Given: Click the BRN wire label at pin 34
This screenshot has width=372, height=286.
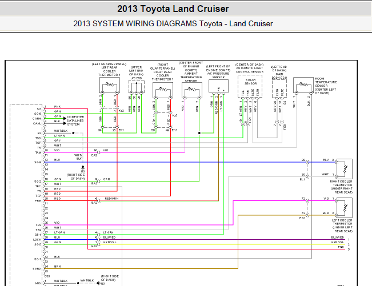Looking at the screenshot, I should pos(57,267).
